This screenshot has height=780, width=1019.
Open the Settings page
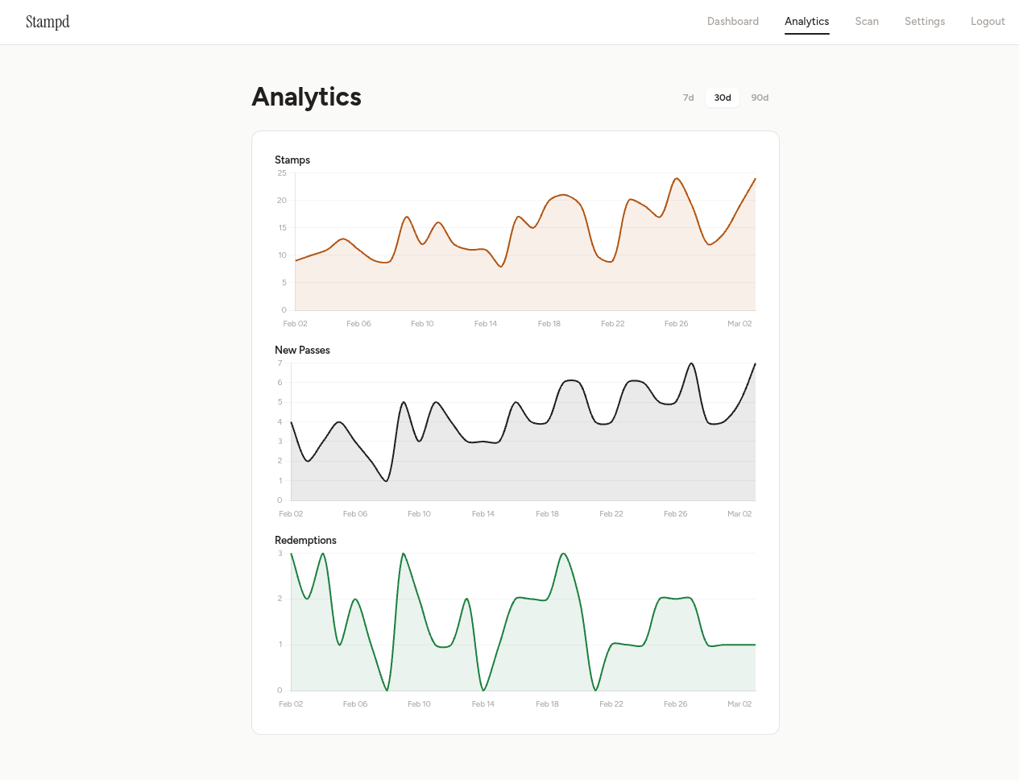(924, 22)
